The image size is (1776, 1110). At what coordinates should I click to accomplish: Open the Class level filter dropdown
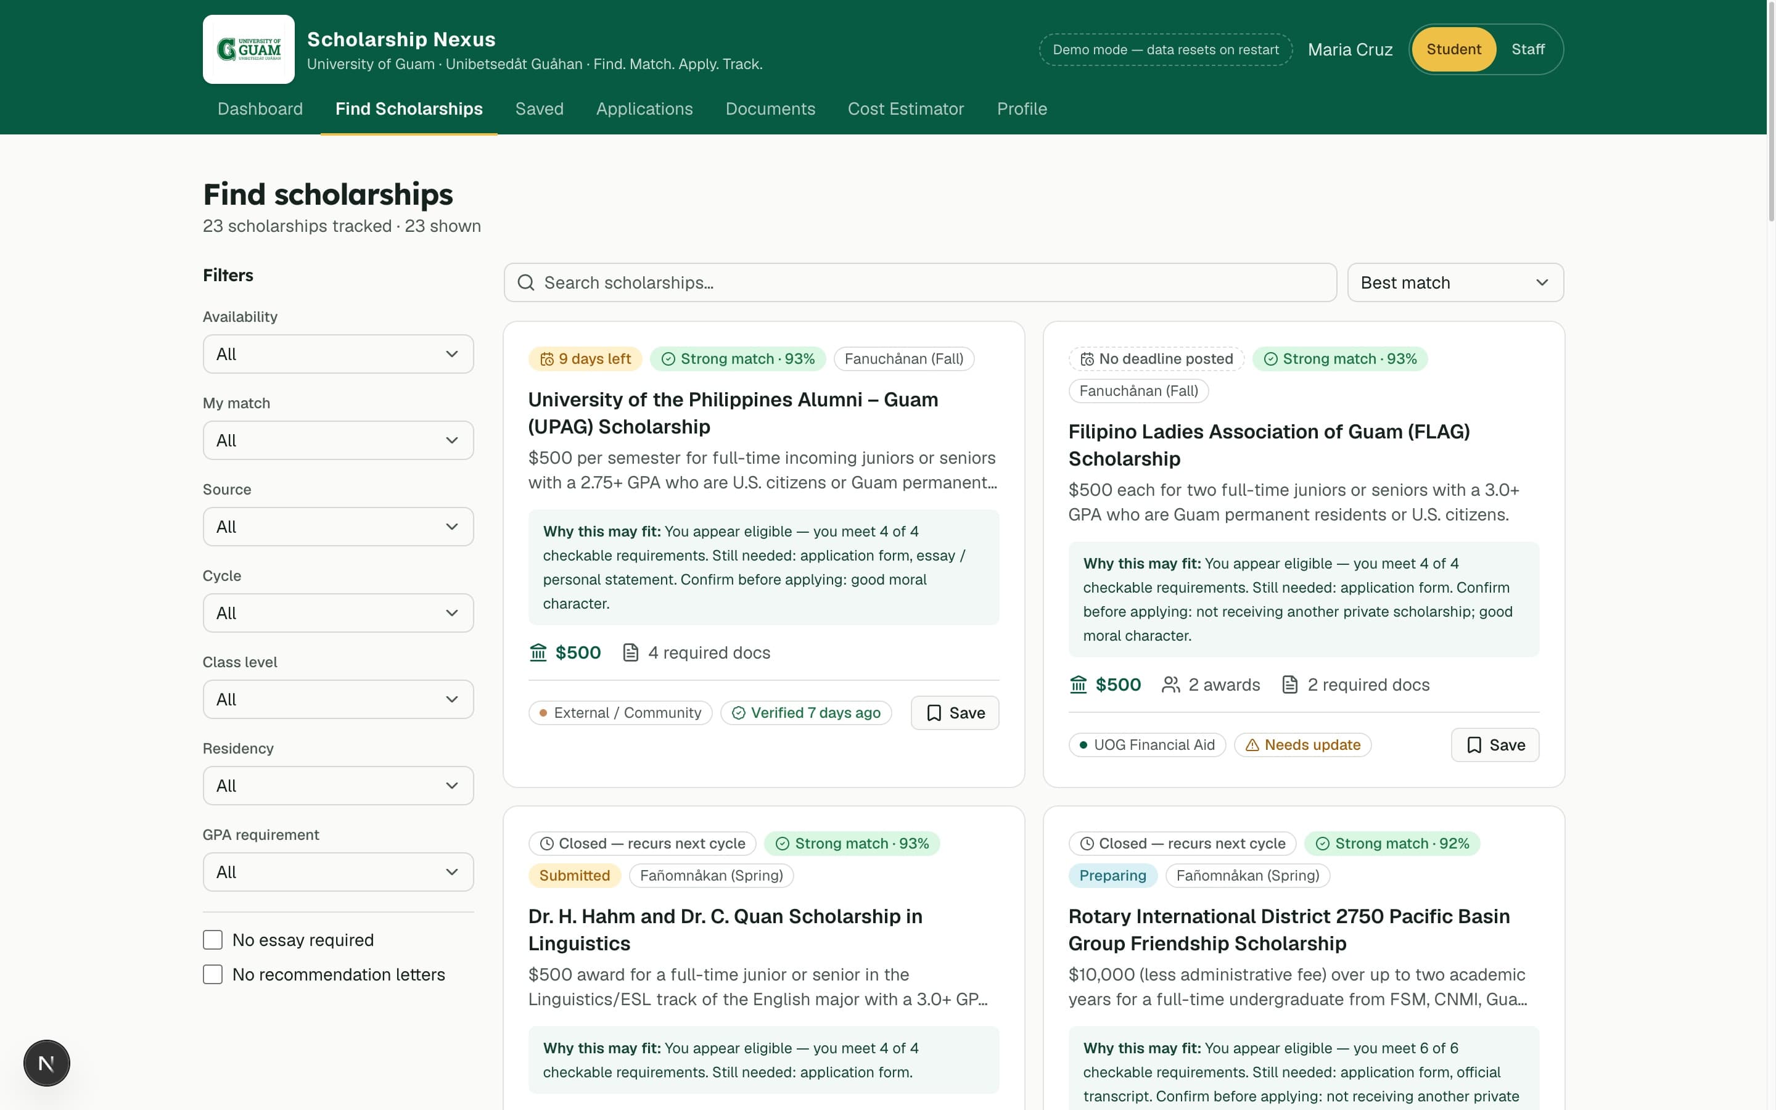coord(339,700)
